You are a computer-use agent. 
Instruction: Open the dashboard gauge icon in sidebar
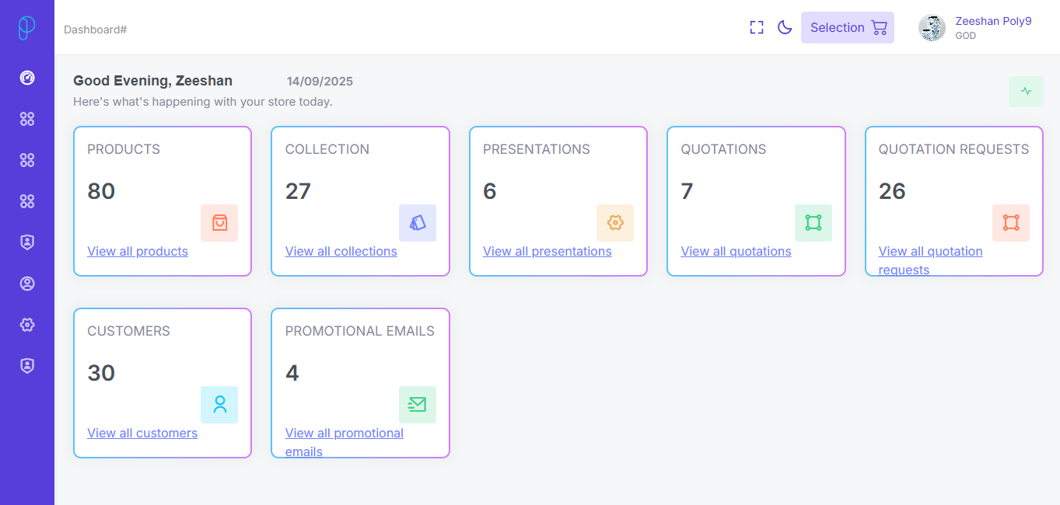(27, 78)
